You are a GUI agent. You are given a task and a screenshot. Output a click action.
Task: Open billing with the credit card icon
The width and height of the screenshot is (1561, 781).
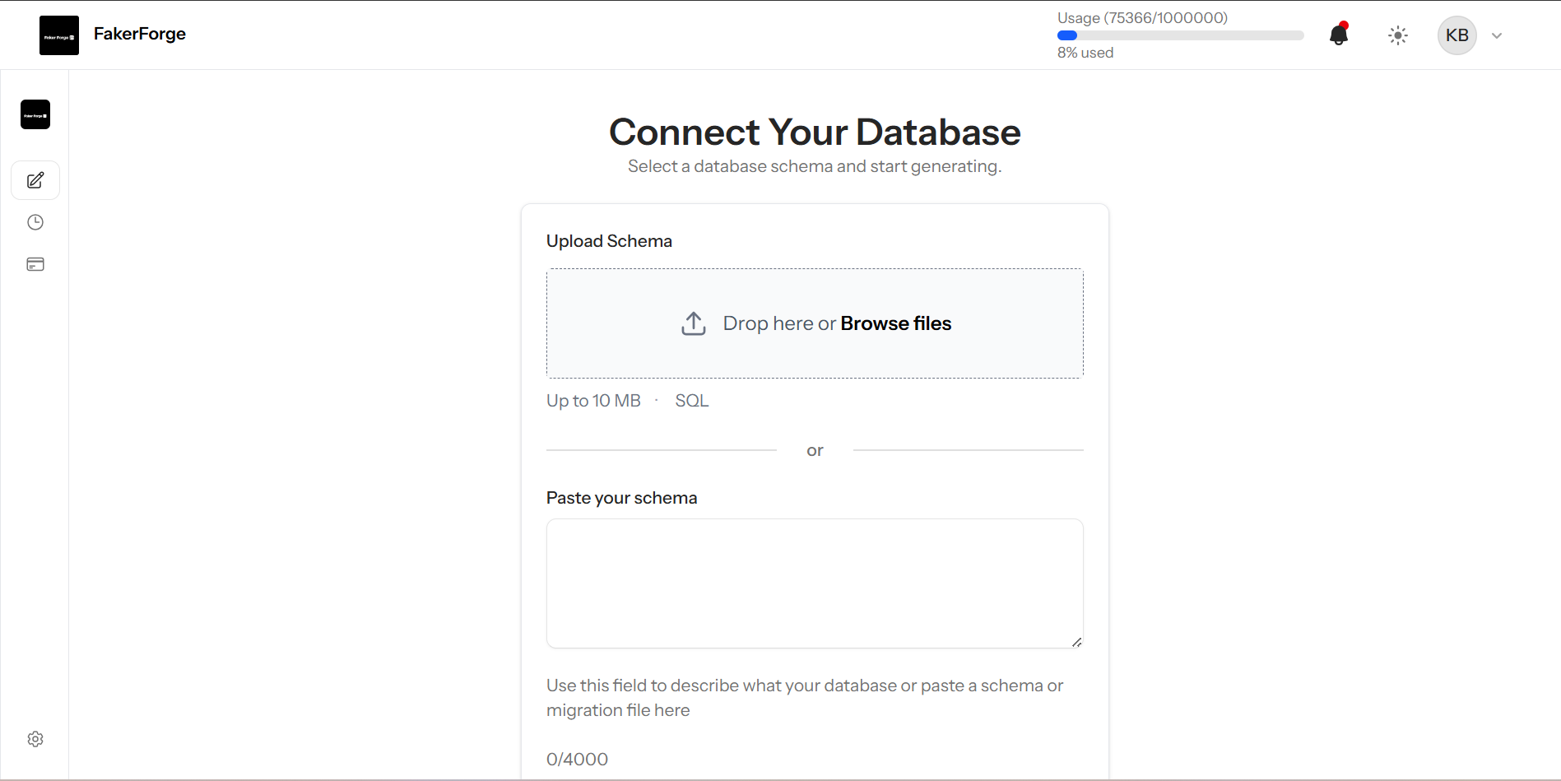[x=35, y=264]
